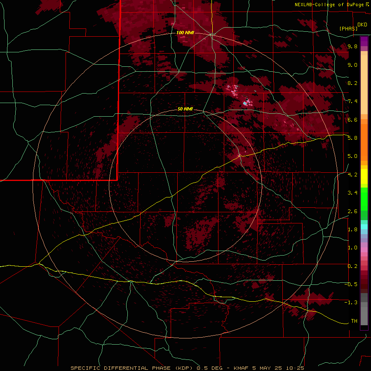Click the cyan segment of the color bar
371x371 pixels.
click(364, 226)
